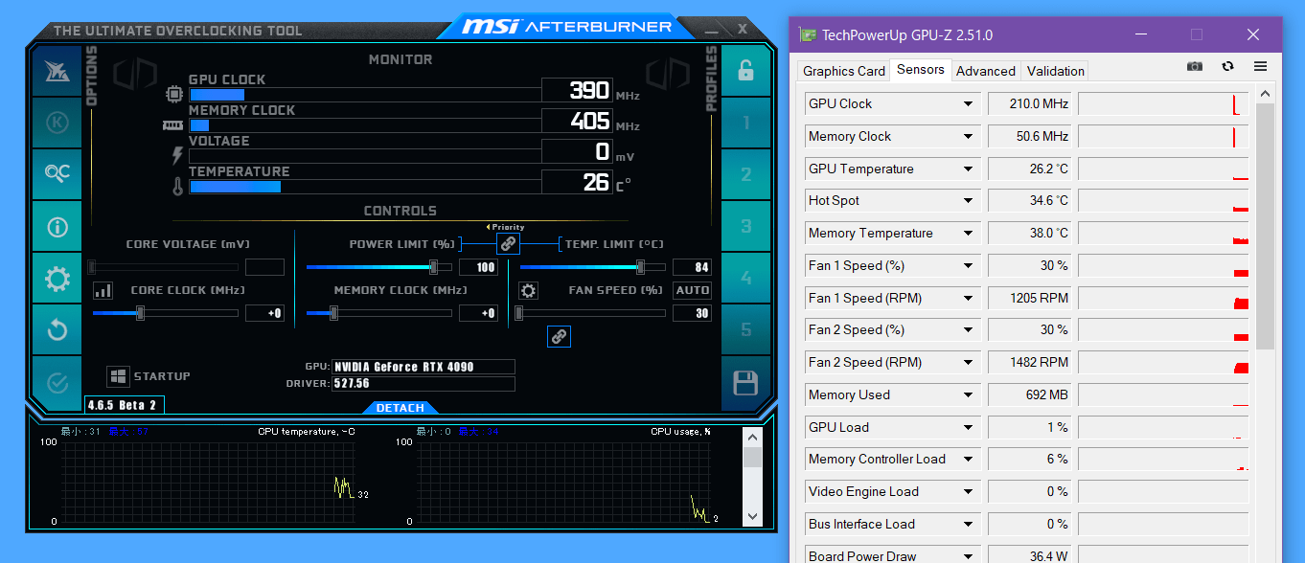1305x563 pixels.
Task: Open the Advanced tab in GPU-Z
Action: (x=986, y=71)
